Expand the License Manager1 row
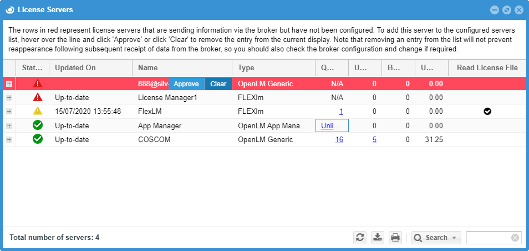Viewport: 529px width, 251px height. tap(9, 97)
